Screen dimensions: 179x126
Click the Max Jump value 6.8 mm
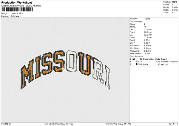tap(147, 51)
